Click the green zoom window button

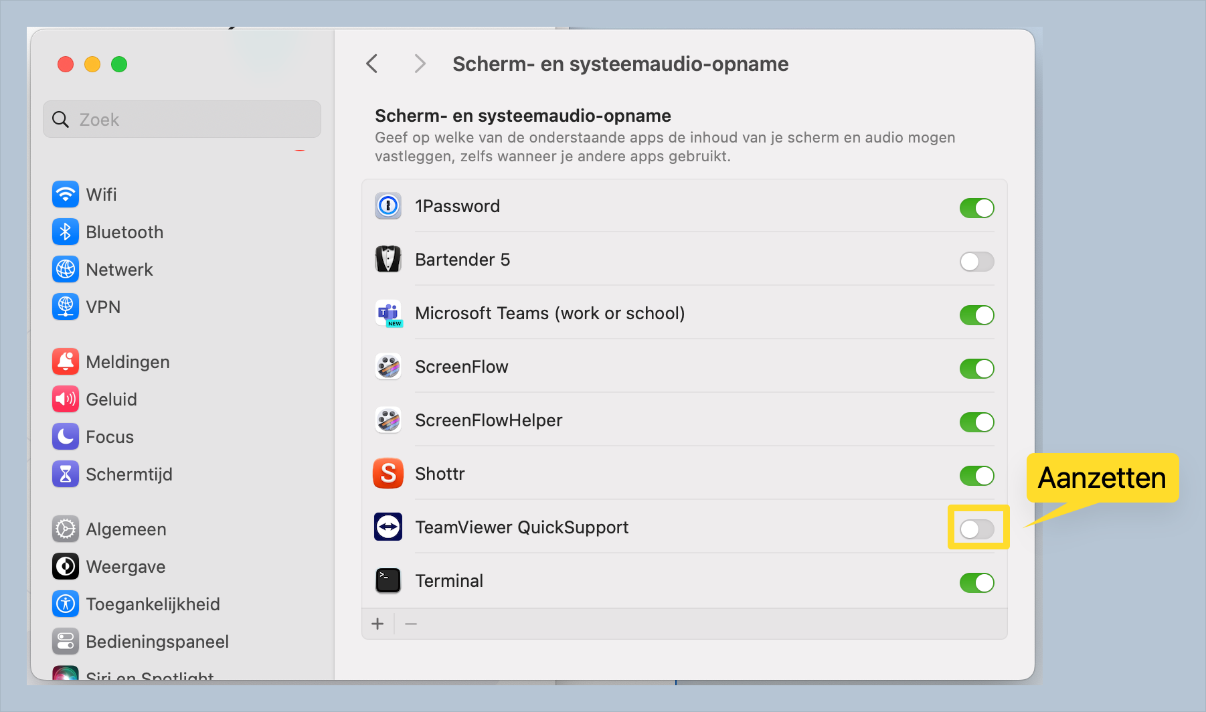coord(119,64)
